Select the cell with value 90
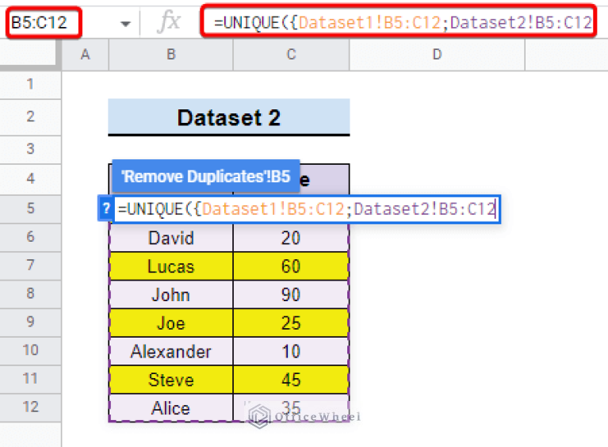The image size is (608, 447). (291, 295)
